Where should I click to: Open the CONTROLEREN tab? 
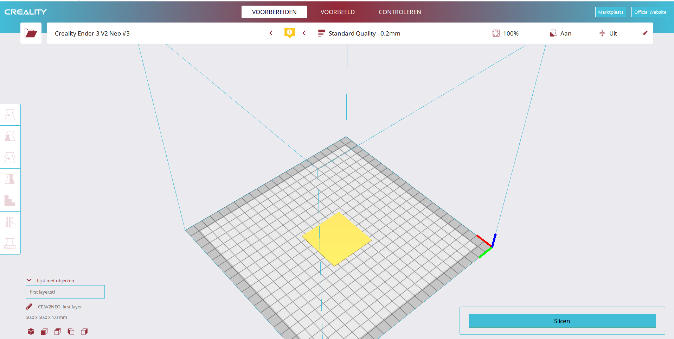point(399,12)
